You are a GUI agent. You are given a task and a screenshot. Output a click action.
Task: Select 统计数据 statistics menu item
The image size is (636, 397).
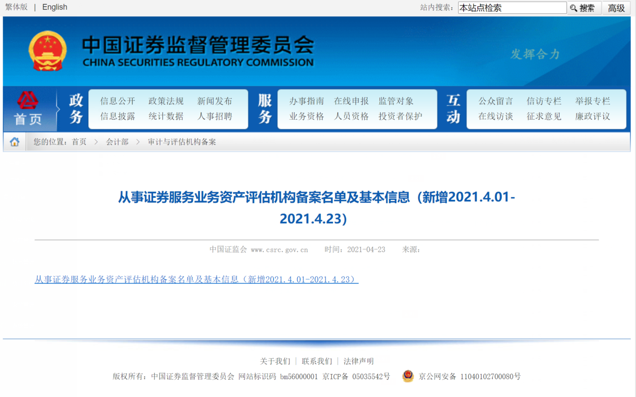pos(166,116)
